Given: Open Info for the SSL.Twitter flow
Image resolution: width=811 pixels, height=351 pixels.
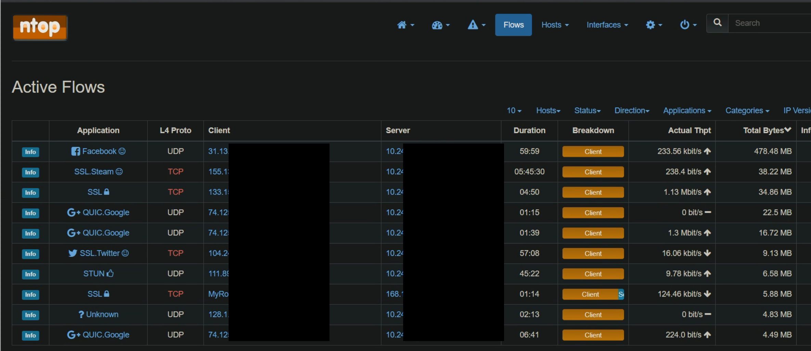Looking at the screenshot, I should (30, 254).
